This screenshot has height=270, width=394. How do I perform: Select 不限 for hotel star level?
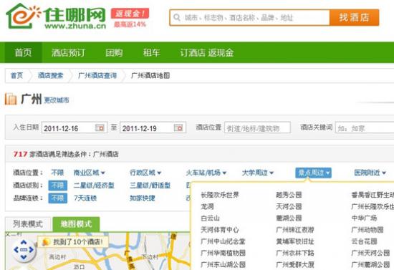click(58, 185)
